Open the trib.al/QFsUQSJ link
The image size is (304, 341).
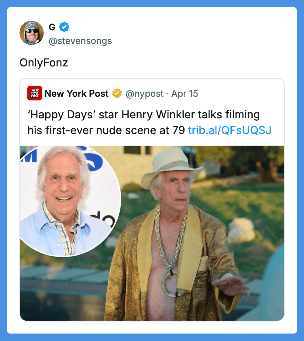(230, 130)
